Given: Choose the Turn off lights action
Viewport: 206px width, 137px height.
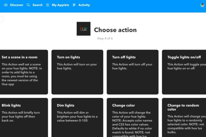Looking at the screenshot, I should [132, 72].
